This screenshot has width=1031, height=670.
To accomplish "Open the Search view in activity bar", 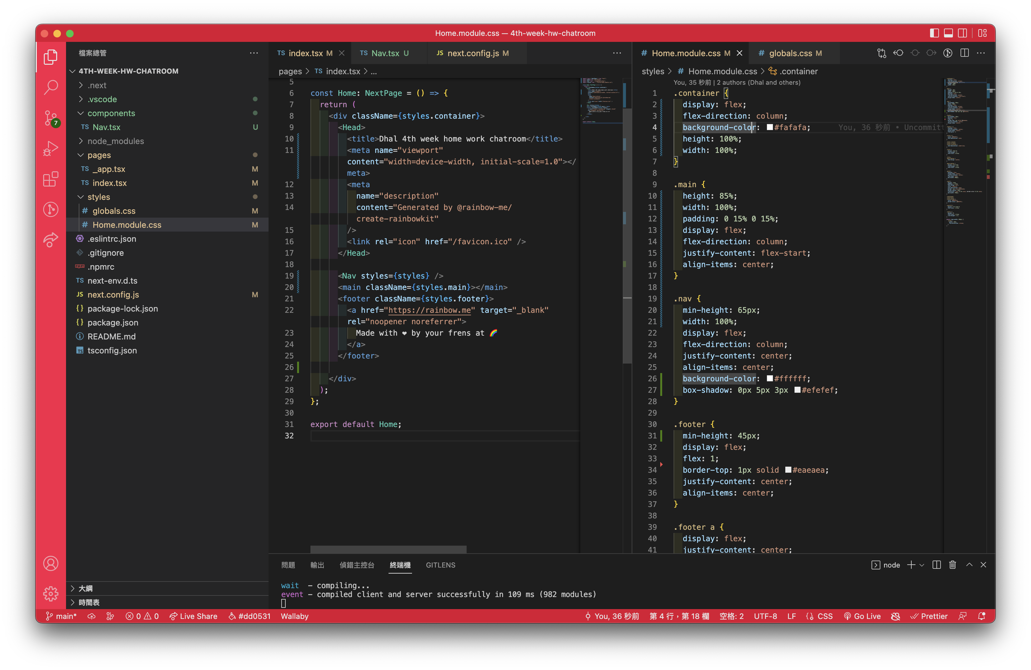I will click(x=51, y=87).
